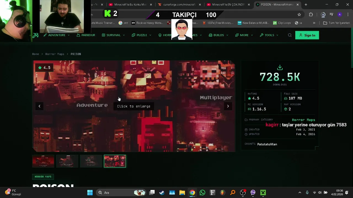This screenshot has width=353, height=198.
Task: Open the Windows Start menu
Action: point(90,193)
